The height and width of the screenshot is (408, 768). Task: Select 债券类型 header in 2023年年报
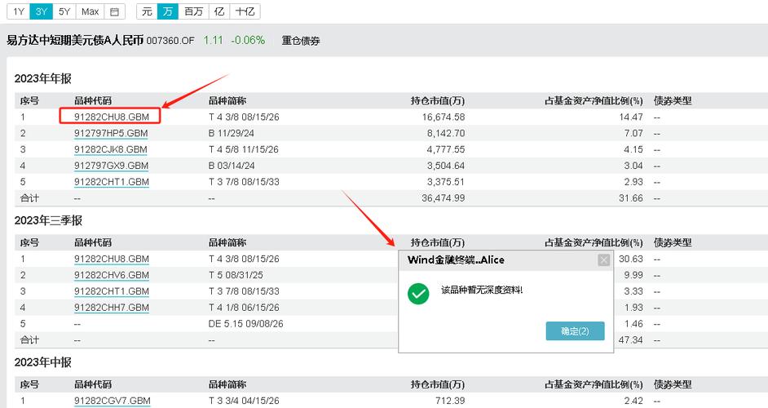[673, 100]
